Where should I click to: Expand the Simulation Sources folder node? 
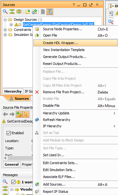click(5, 35)
